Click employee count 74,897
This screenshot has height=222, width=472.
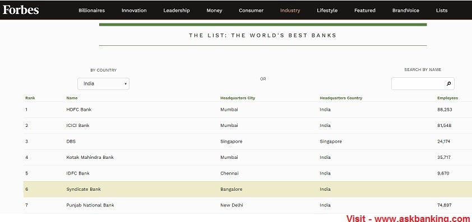(x=445, y=205)
